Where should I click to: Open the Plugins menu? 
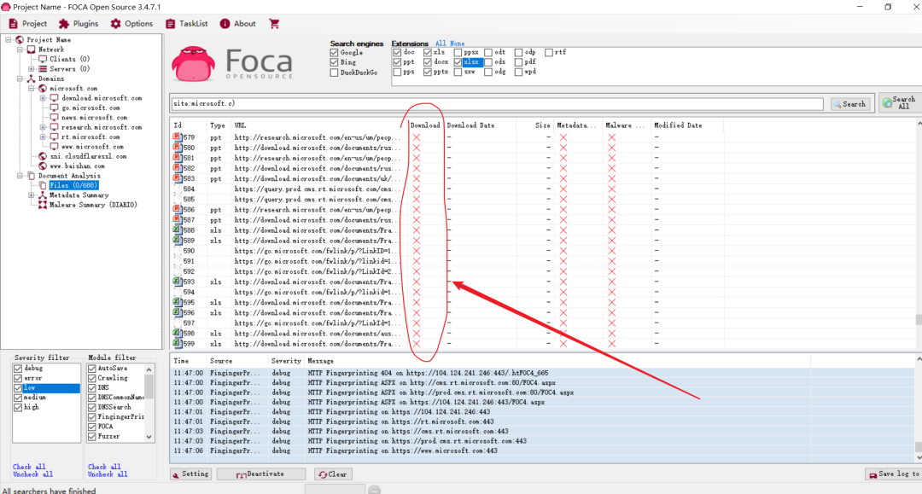(x=79, y=24)
